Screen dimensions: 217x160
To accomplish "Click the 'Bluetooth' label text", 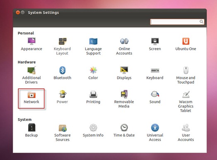I will tap(63, 78).
